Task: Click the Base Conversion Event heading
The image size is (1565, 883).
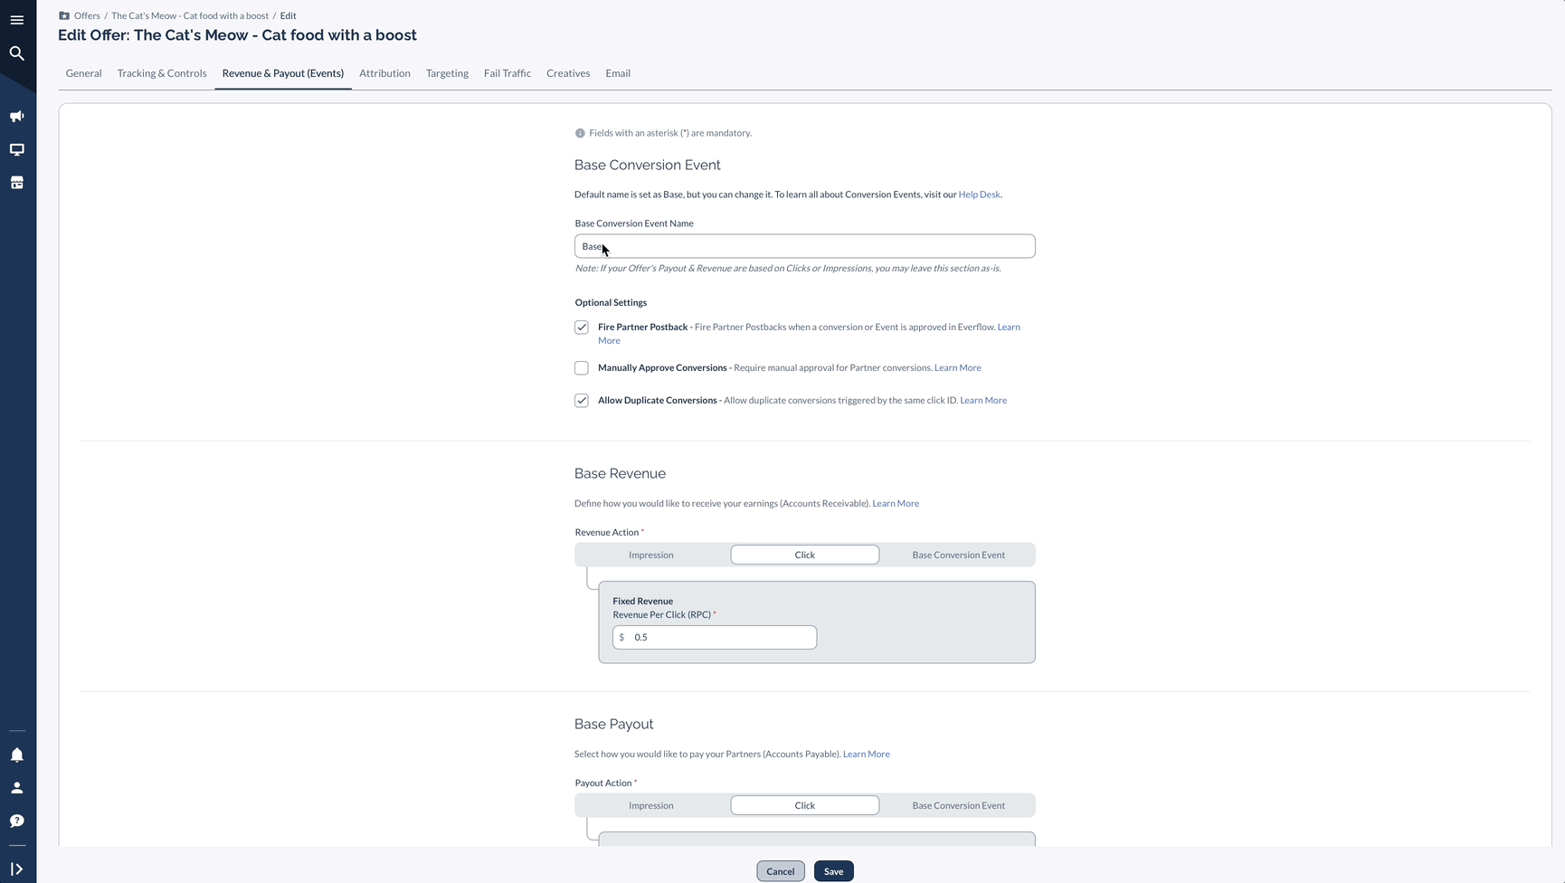Action: pos(648,166)
